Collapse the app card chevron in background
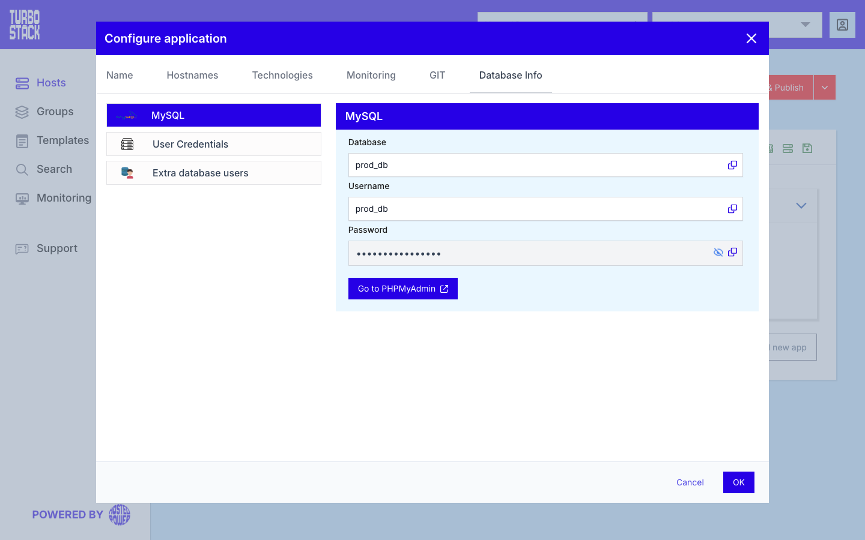 [801, 206]
